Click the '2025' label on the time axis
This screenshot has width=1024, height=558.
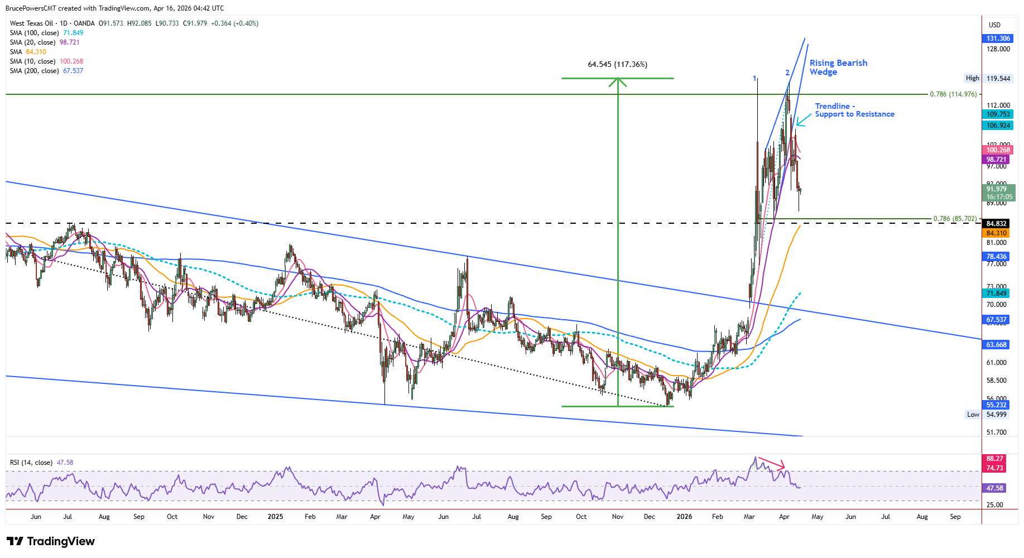(x=275, y=517)
